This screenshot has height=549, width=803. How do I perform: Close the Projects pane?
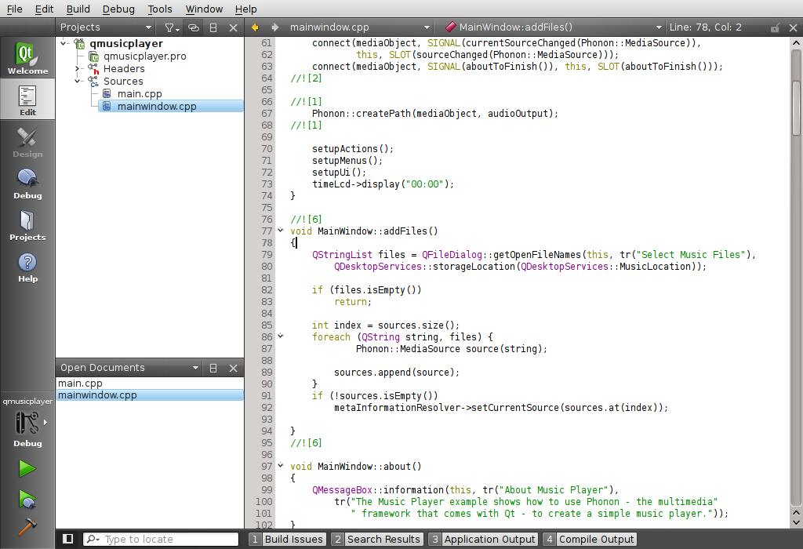233,27
